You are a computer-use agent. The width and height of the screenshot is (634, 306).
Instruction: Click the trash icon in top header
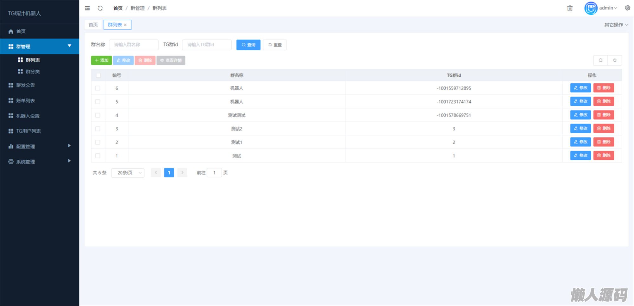[x=570, y=8]
